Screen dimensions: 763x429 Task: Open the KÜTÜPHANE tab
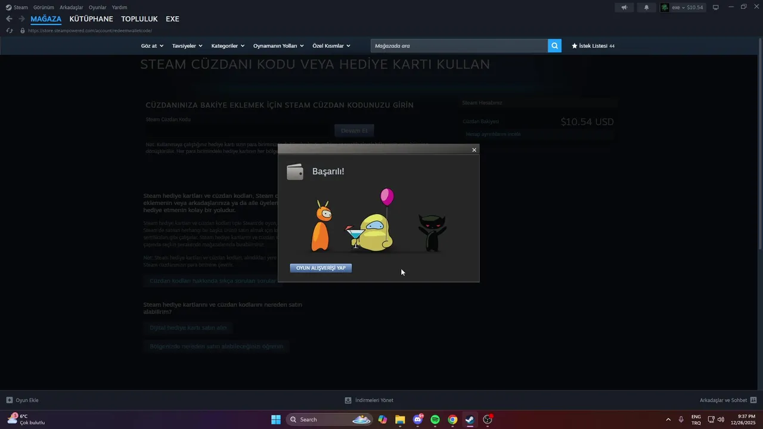coord(91,19)
